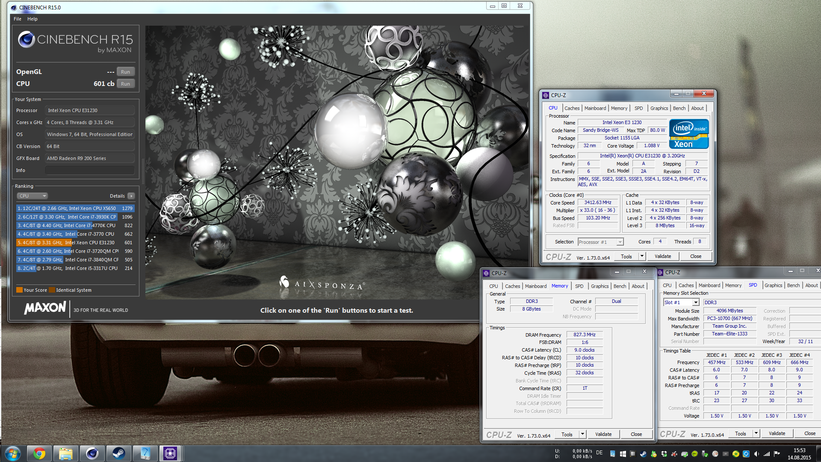
Task: Click Core Speed value 3412.63 MHz
Action: click(598, 202)
